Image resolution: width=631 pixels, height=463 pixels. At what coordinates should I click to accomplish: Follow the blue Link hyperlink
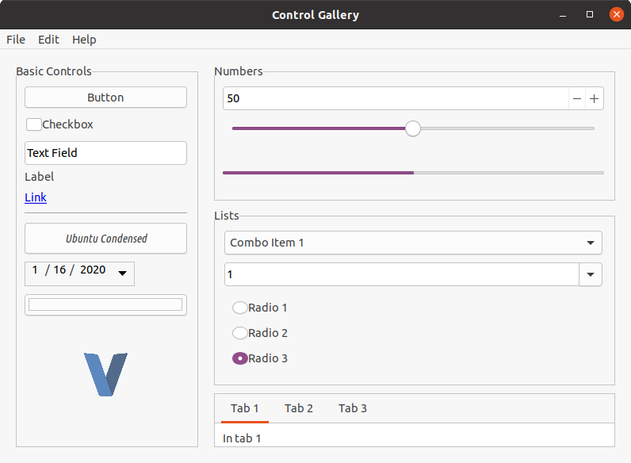[36, 197]
